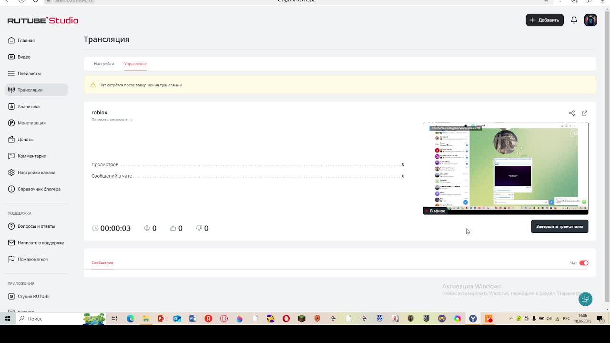This screenshot has width=610, height=343.
Task: Click the Пожаловаться flag icon
Action: click(x=11, y=259)
